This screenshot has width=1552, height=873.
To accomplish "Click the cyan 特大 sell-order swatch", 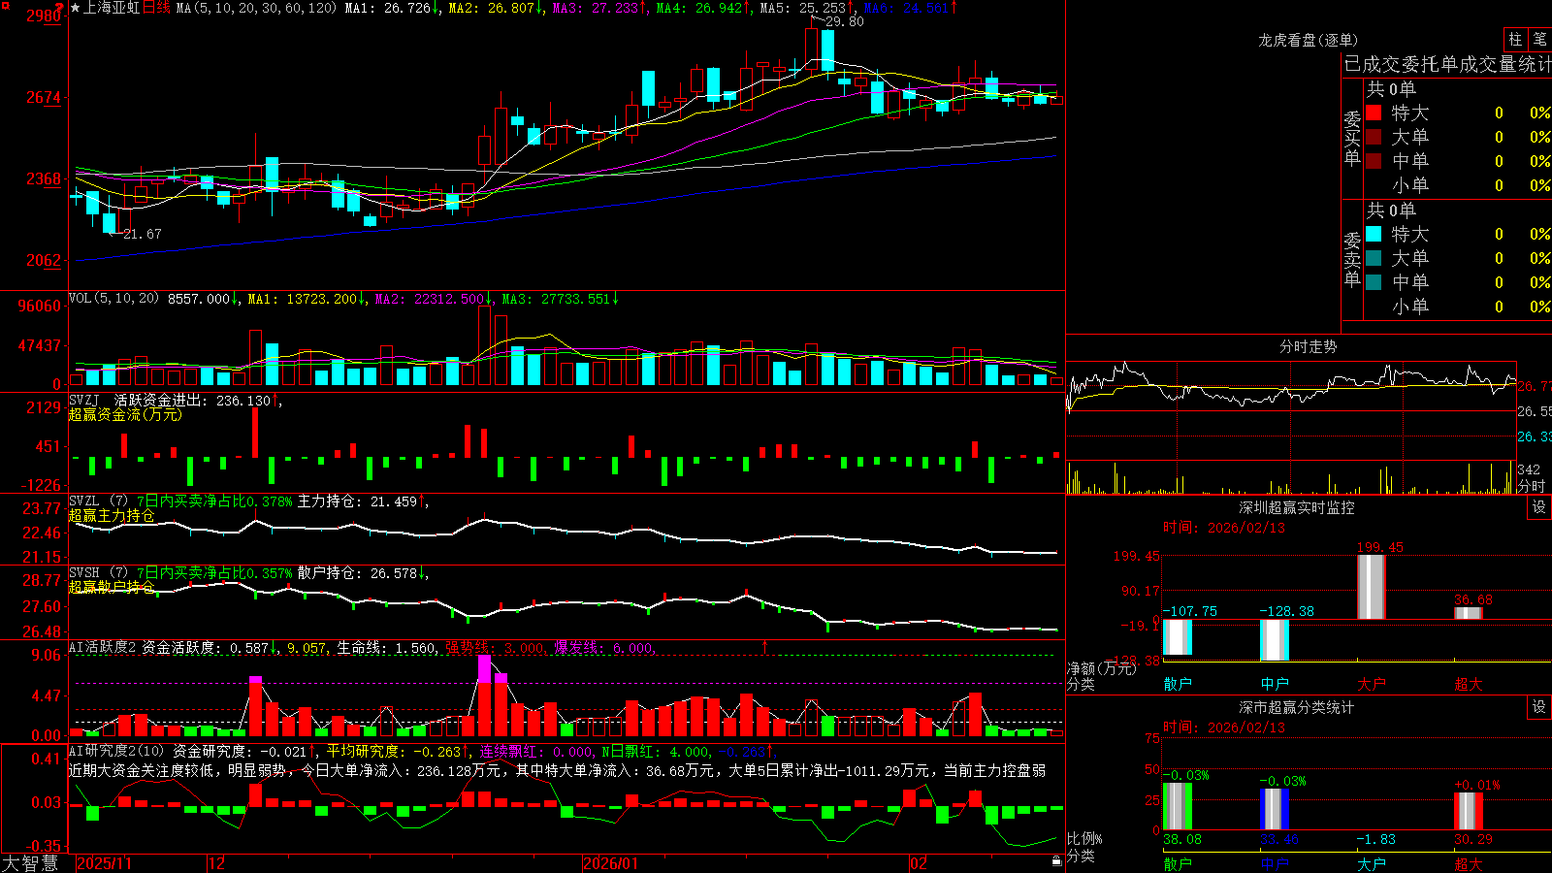I will [x=1374, y=234].
